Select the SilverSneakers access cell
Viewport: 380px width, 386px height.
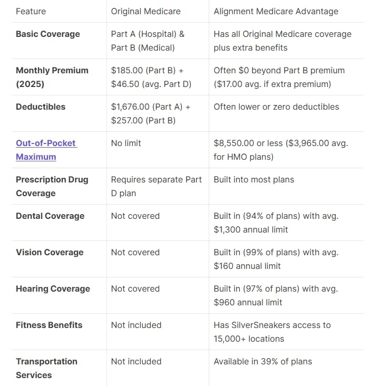pos(272,332)
